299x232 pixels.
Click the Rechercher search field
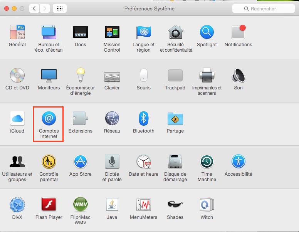(x=264, y=8)
